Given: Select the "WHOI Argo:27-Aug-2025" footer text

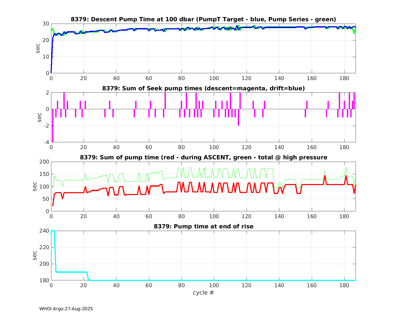Looking at the screenshot, I should (66, 309).
